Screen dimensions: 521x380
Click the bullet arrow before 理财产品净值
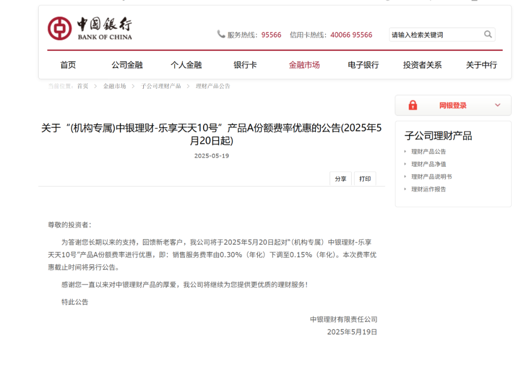point(405,164)
